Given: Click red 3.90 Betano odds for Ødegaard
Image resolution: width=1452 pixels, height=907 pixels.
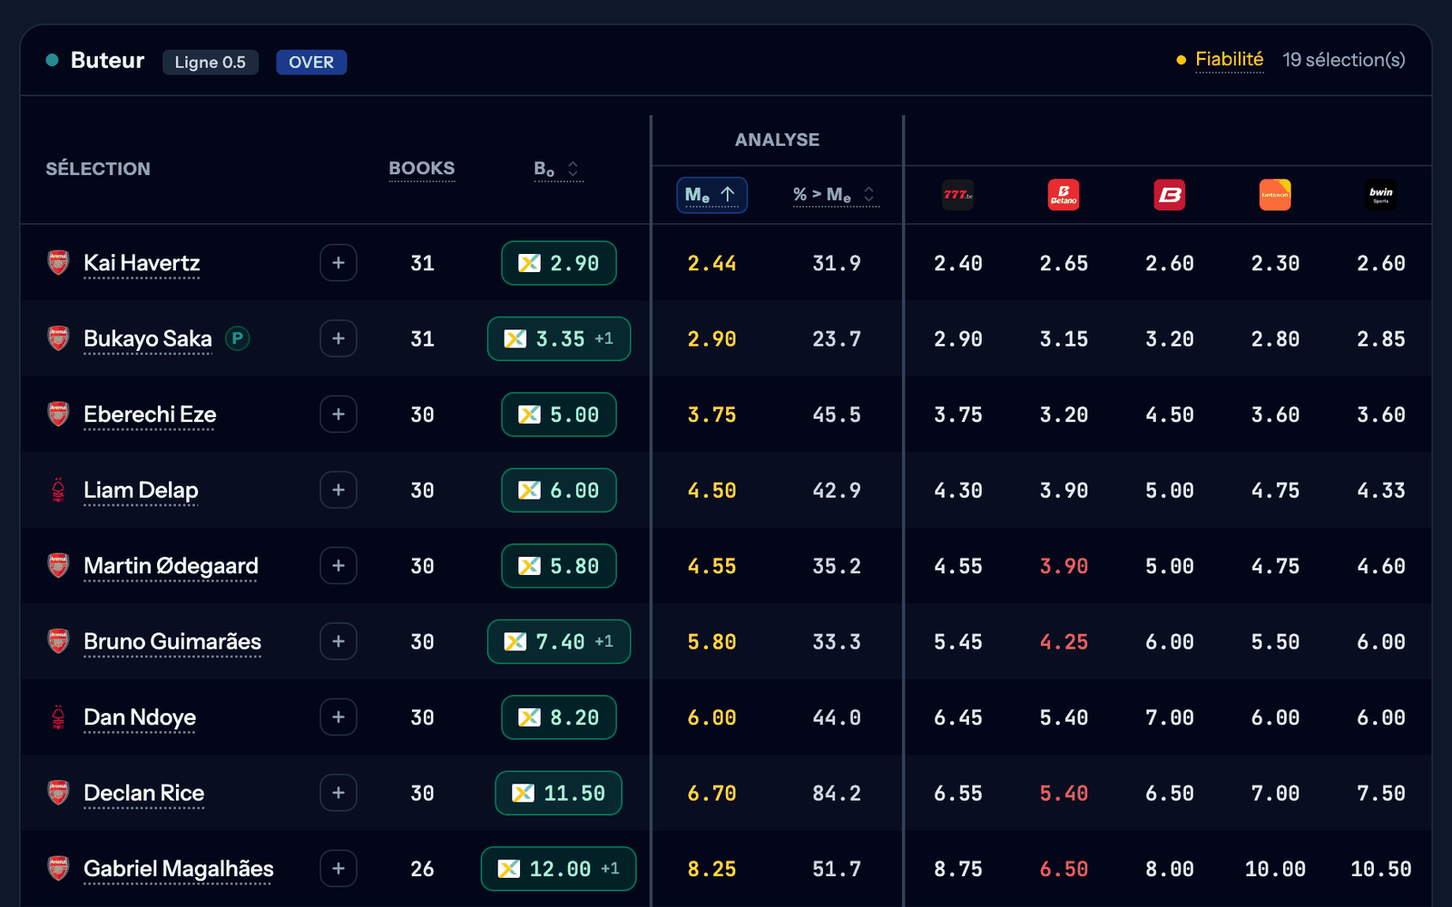Looking at the screenshot, I should 1064,566.
